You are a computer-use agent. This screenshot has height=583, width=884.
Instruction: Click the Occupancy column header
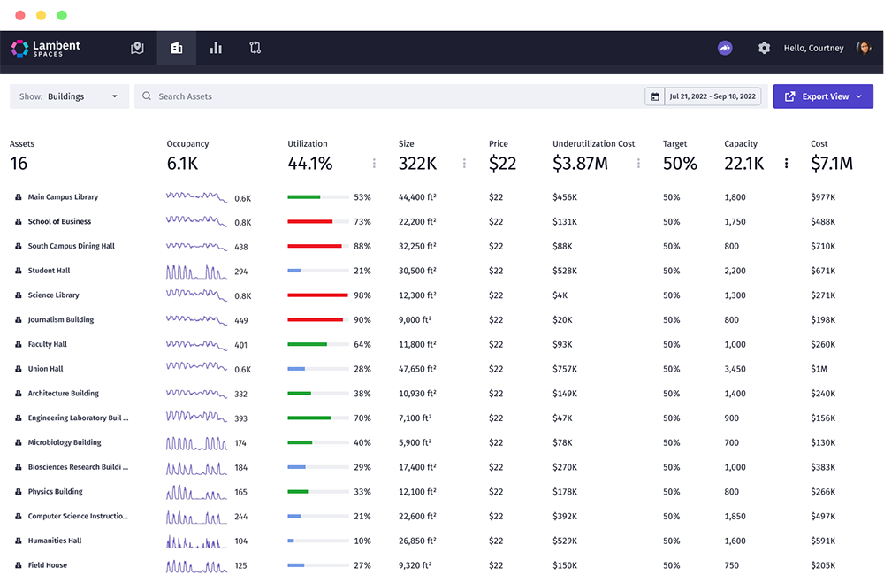[x=187, y=144]
